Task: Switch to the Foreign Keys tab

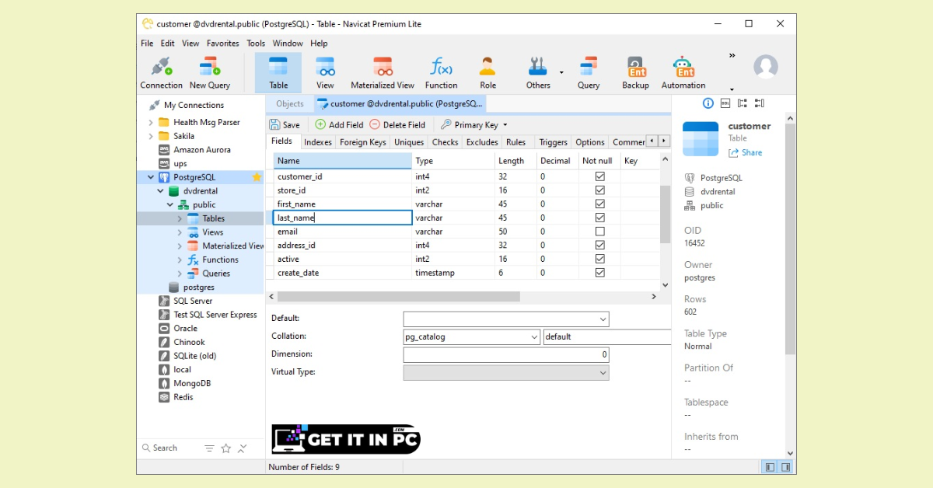Action: pyautogui.click(x=363, y=142)
